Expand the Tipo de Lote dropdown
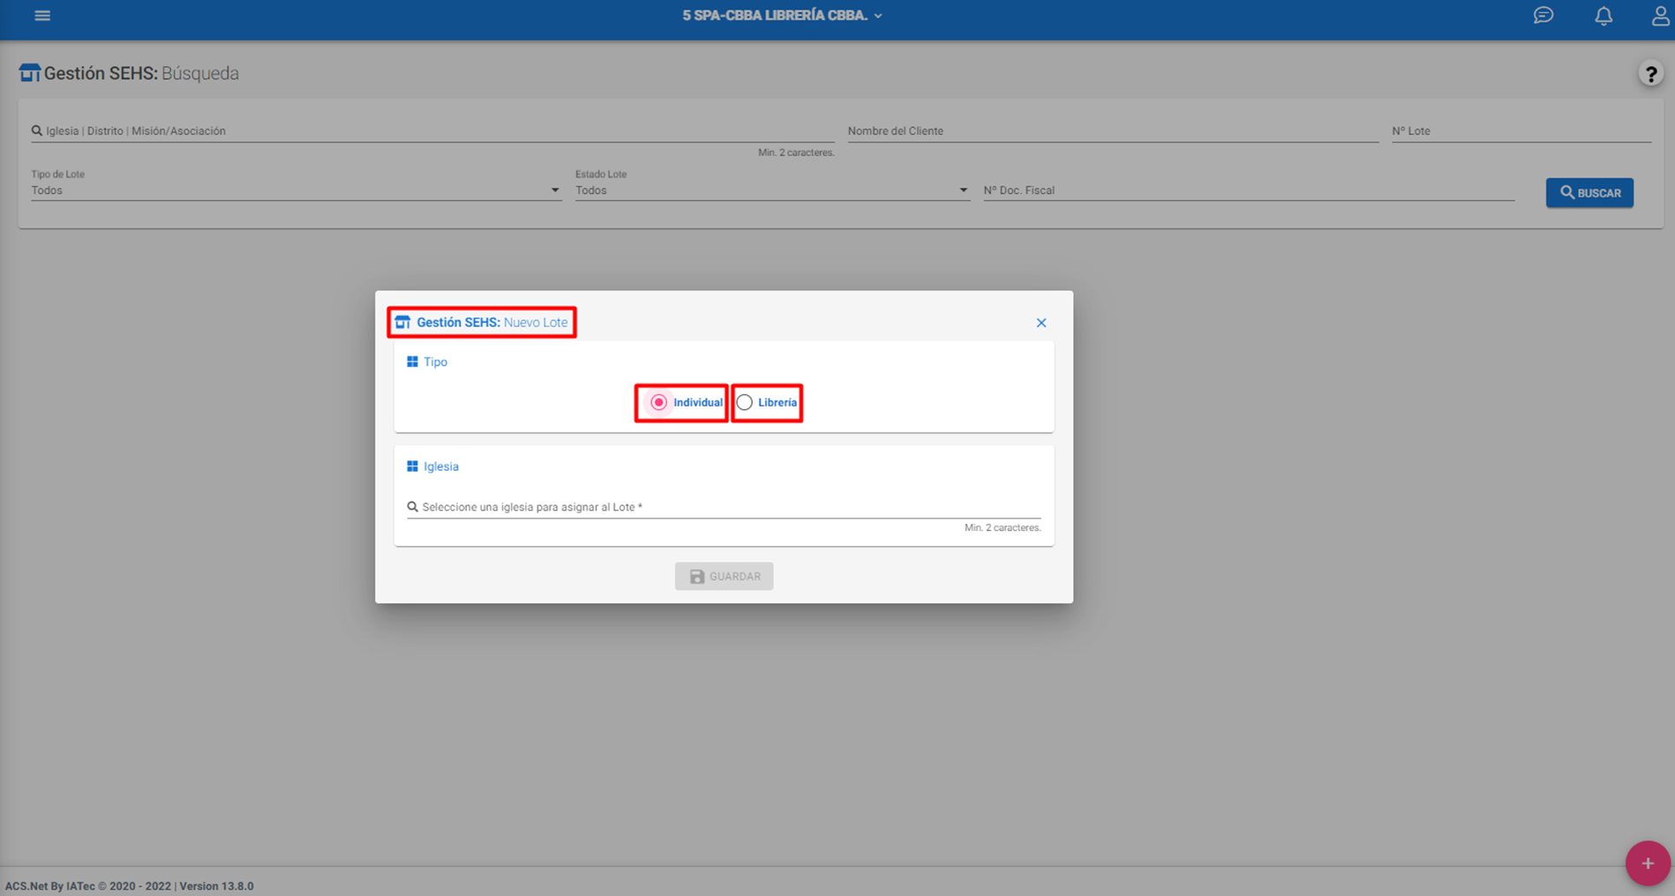1675x896 pixels. [296, 190]
